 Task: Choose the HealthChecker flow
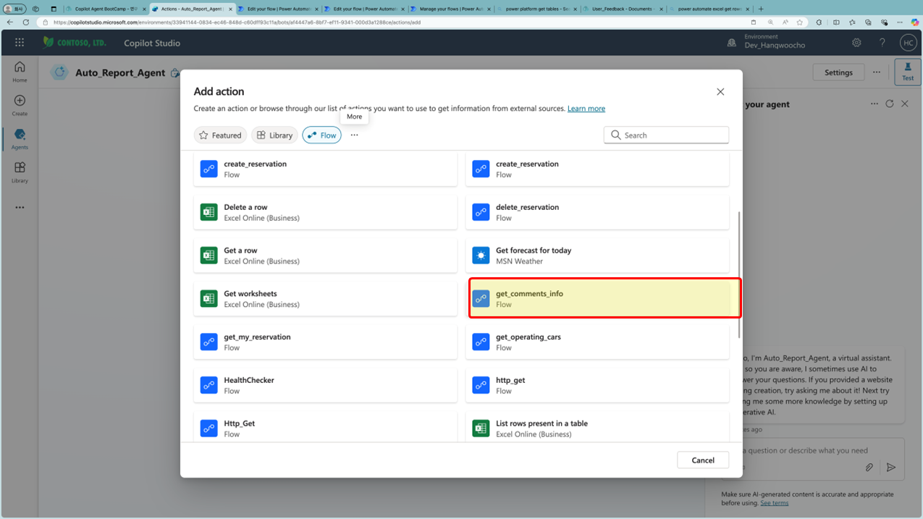pos(325,386)
